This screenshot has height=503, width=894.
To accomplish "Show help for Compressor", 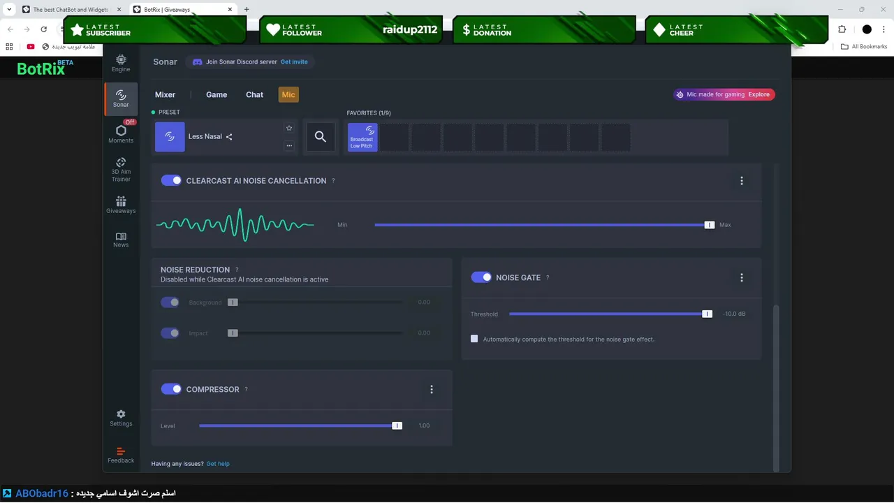I will click(246, 389).
